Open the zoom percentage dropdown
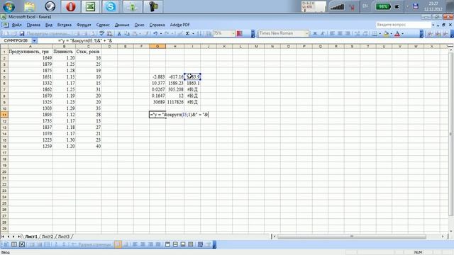 [233, 34]
